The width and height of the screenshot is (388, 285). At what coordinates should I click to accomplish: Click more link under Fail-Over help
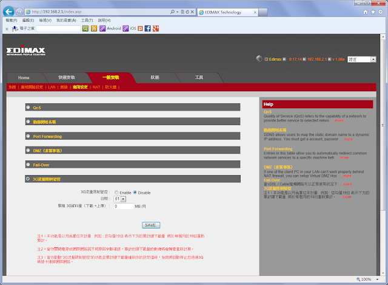(x=347, y=184)
